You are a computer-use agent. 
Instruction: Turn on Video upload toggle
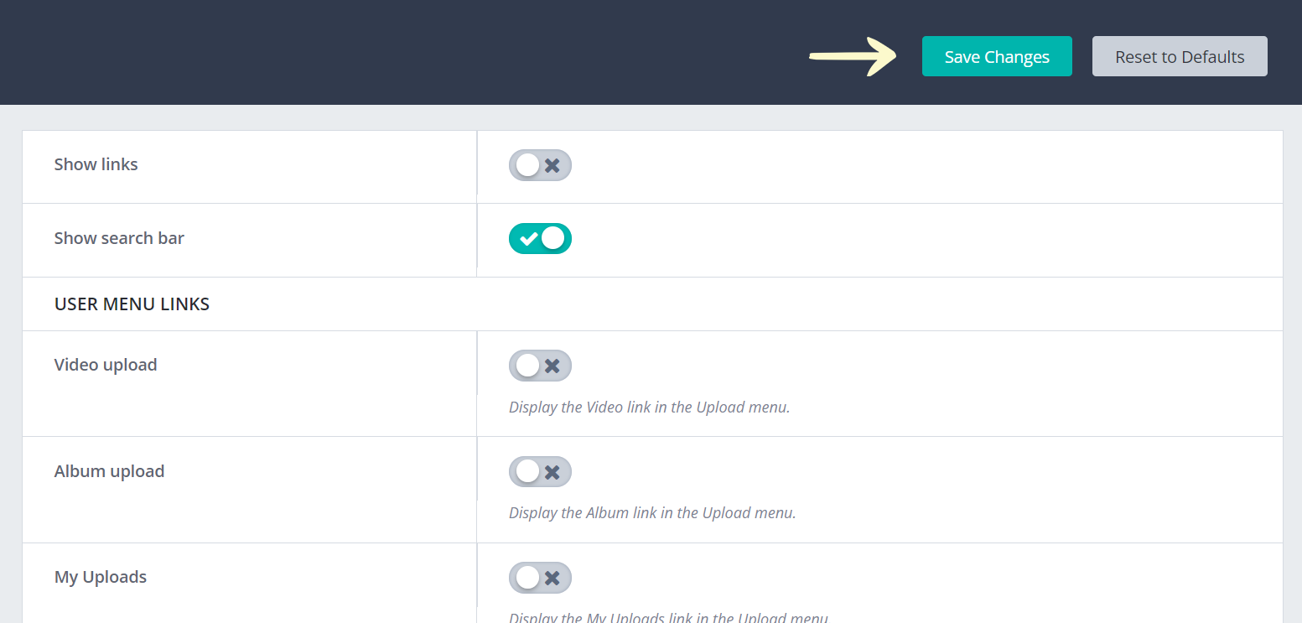coord(540,366)
